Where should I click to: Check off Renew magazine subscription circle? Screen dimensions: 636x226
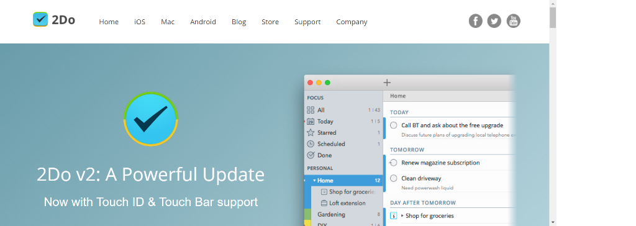coord(393,163)
